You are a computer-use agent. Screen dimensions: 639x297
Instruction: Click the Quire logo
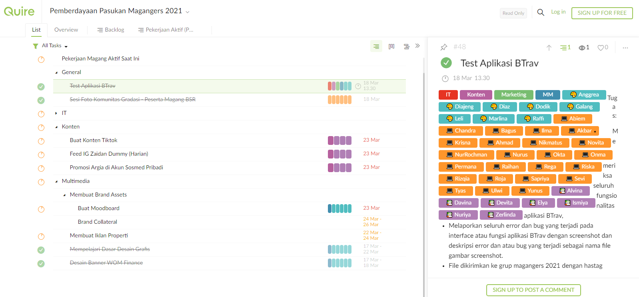pyautogui.click(x=19, y=11)
